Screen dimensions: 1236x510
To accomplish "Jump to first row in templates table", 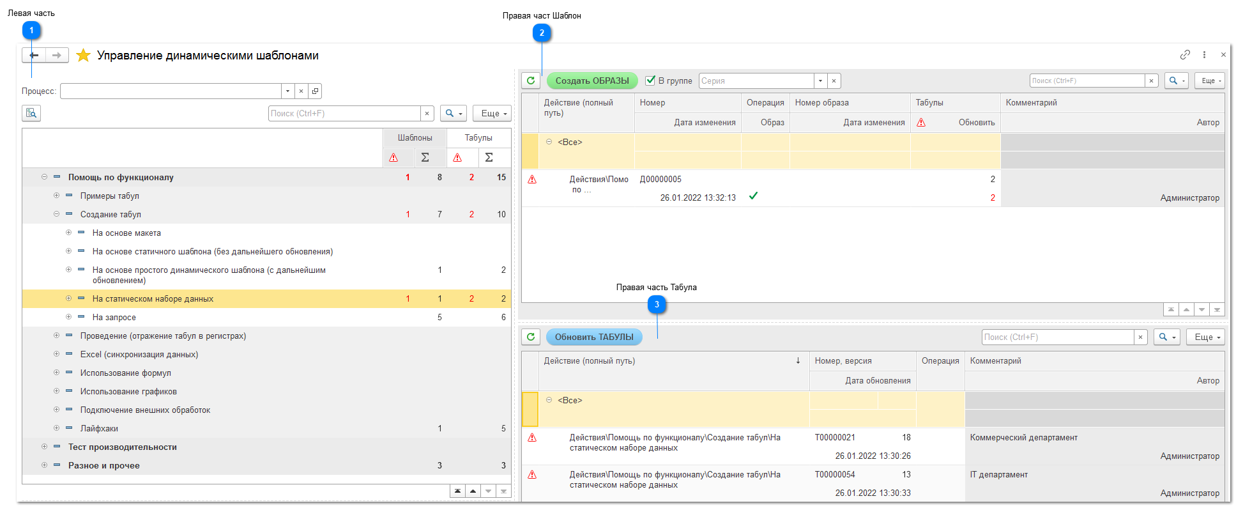I will tap(1171, 309).
